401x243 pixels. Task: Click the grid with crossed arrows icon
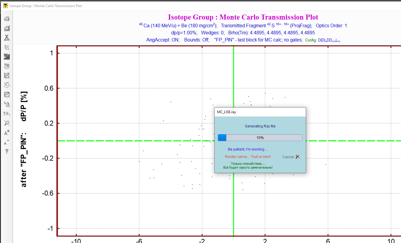[7, 75]
